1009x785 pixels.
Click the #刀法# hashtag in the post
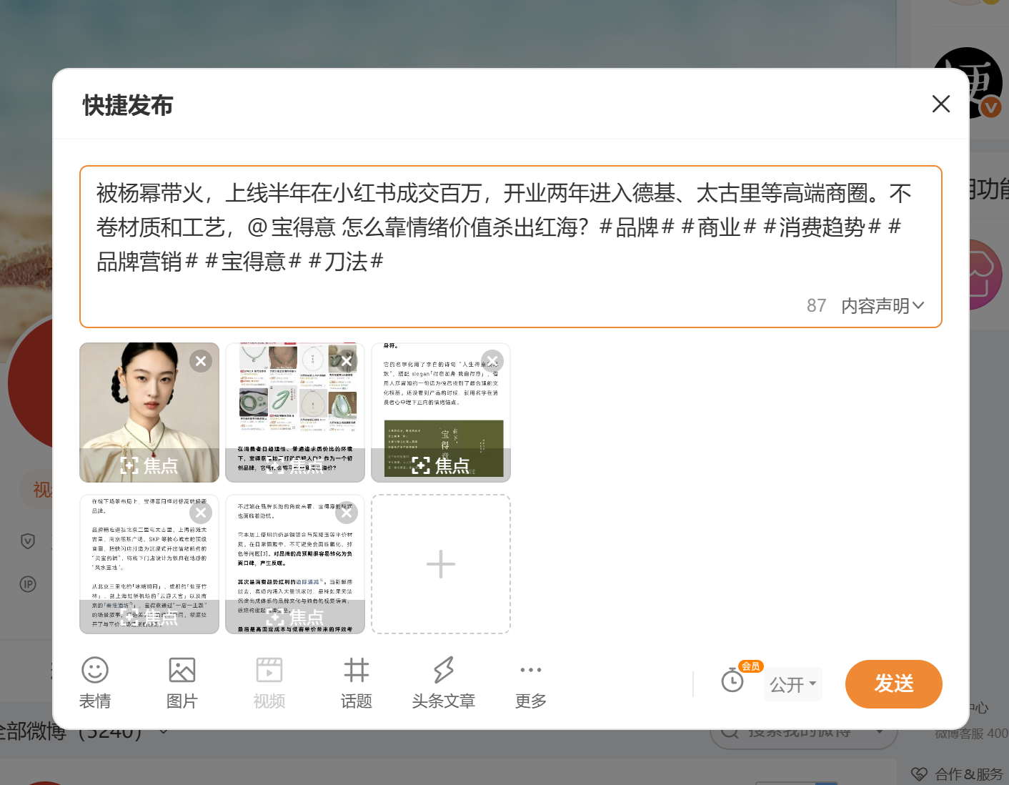(x=346, y=262)
